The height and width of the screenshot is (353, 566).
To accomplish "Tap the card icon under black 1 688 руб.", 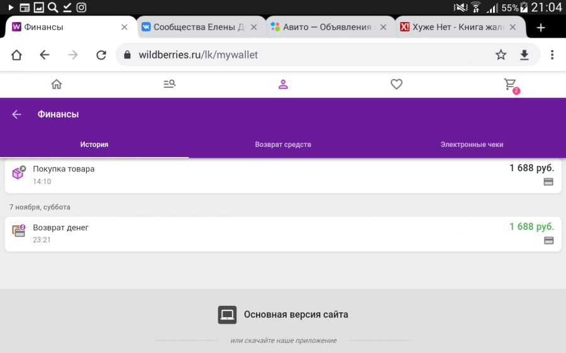I will [x=548, y=182].
